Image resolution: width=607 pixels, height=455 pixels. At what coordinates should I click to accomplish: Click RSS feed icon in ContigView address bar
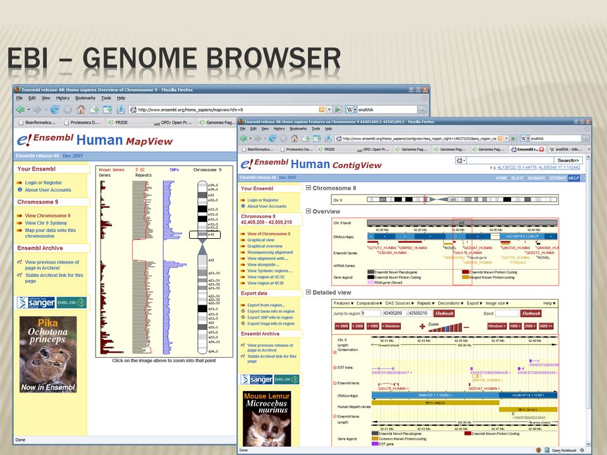tap(500, 138)
